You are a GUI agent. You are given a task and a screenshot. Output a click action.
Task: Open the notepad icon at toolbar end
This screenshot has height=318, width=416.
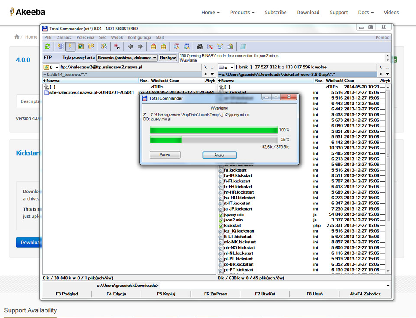coord(243,47)
